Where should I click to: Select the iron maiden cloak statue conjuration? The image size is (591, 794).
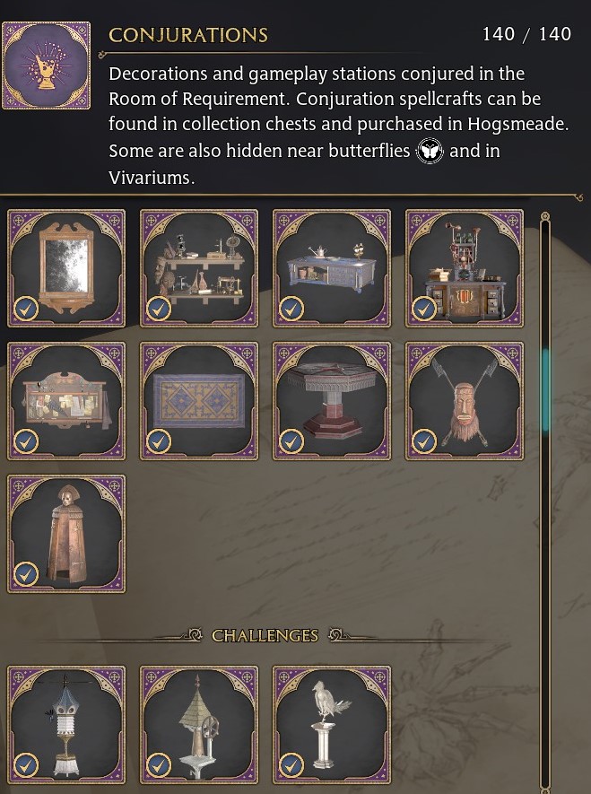pos(66,534)
